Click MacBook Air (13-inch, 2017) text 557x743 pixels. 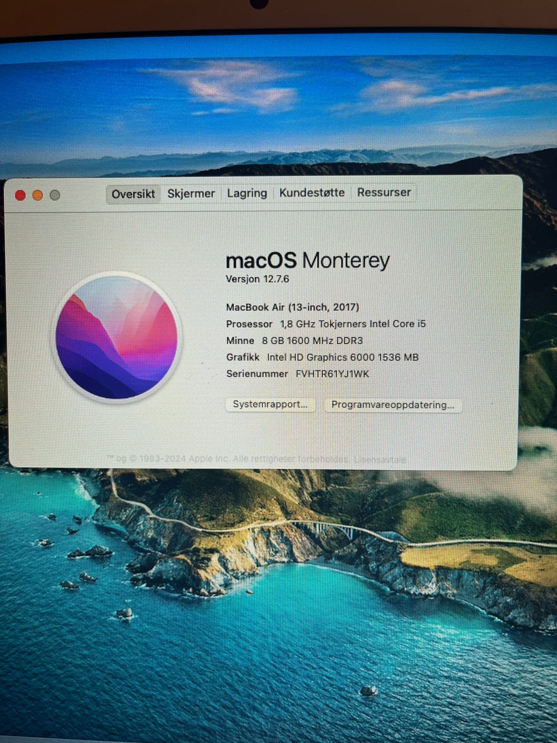pyautogui.click(x=292, y=307)
